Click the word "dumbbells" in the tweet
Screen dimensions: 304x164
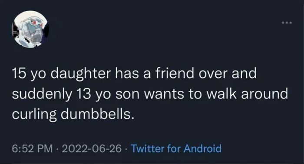97,114
